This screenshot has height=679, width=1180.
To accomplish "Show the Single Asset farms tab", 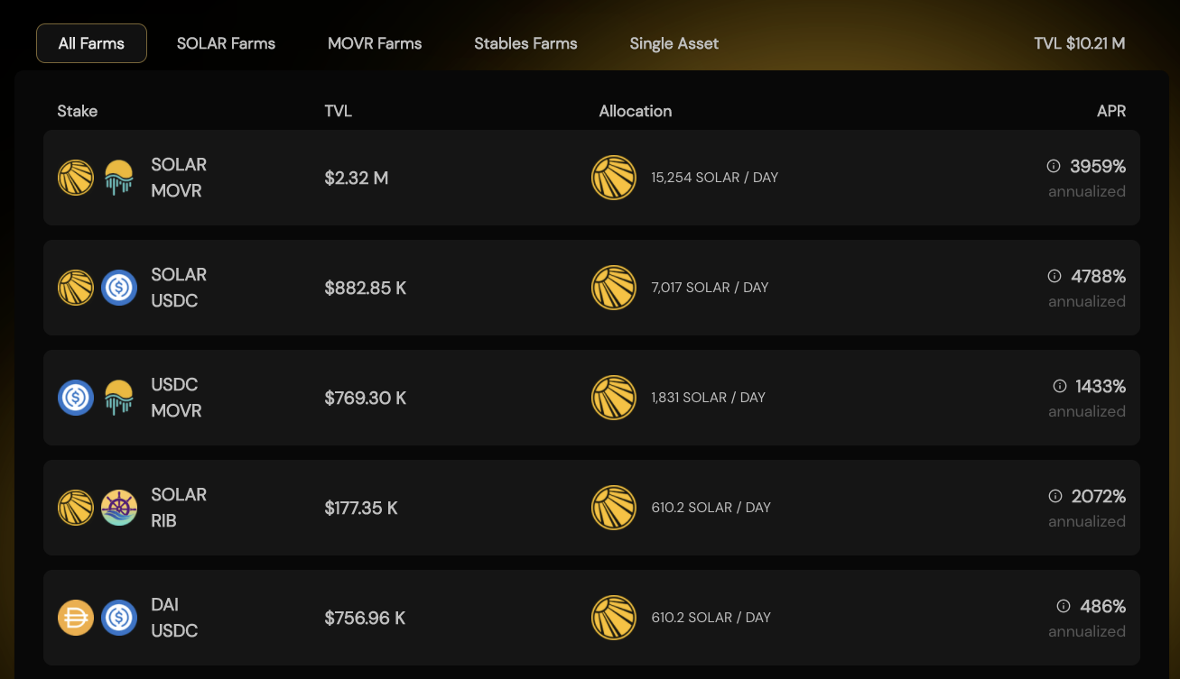I will tap(674, 43).
